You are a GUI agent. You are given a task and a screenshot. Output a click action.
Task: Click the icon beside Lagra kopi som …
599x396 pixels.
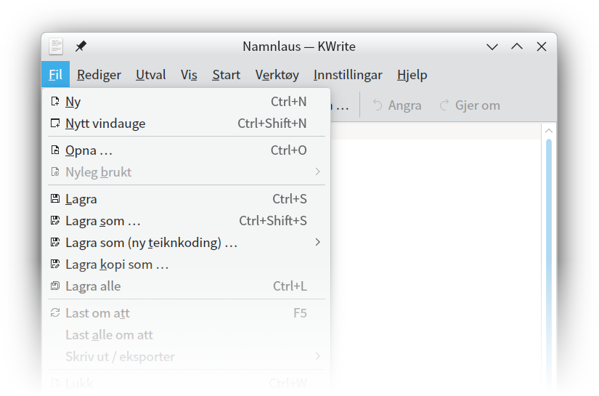click(x=55, y=264)
